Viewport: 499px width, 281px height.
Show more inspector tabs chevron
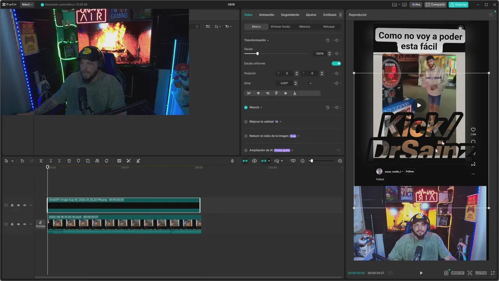pyautogui.click(x=340, y=15)
